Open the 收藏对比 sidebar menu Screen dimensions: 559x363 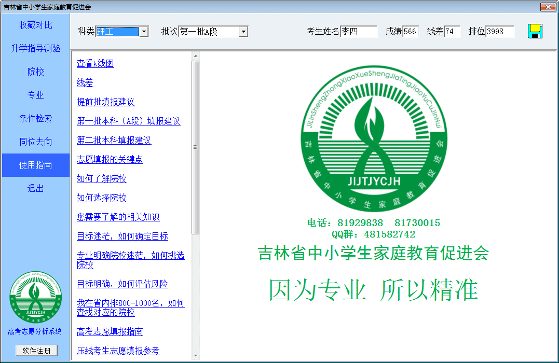point(36,25)
